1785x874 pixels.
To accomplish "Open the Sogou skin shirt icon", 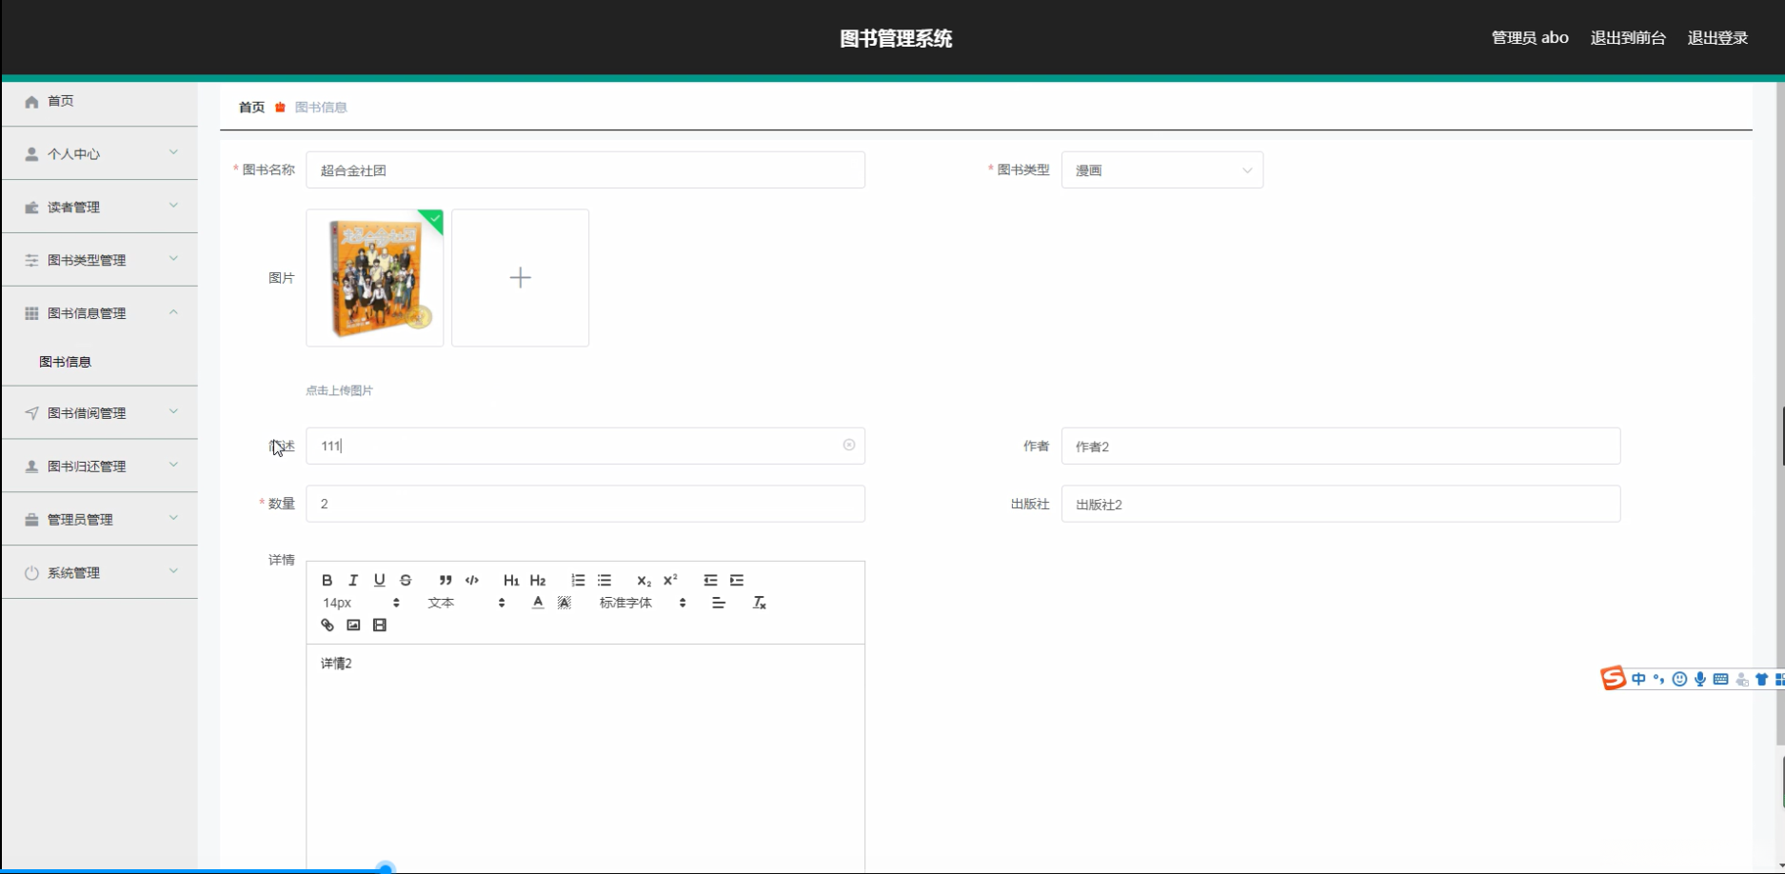I will [1762, 679].
